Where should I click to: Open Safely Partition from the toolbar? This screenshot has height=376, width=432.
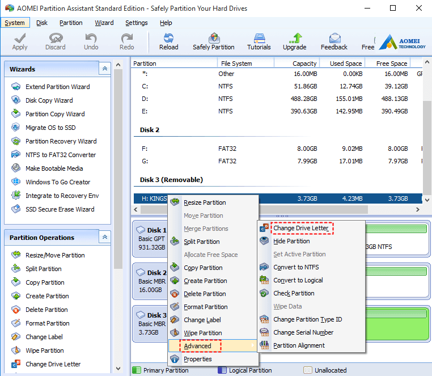click(x=214, y=38)
